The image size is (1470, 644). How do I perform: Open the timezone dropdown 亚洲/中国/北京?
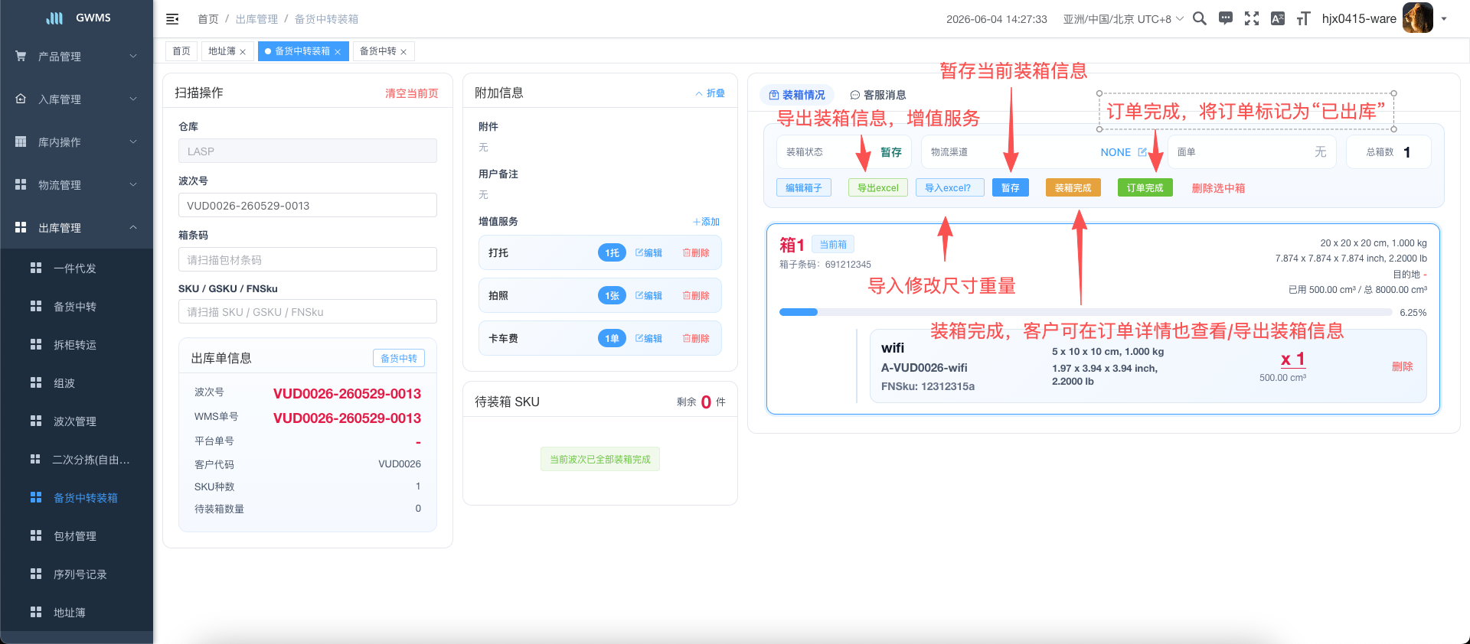click(x=1123, y=19)
